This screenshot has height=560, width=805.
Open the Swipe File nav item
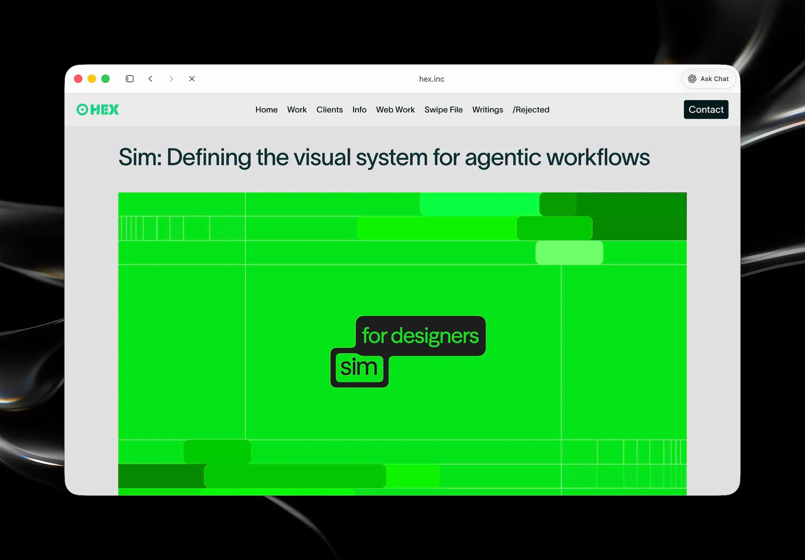coord(443,110)
